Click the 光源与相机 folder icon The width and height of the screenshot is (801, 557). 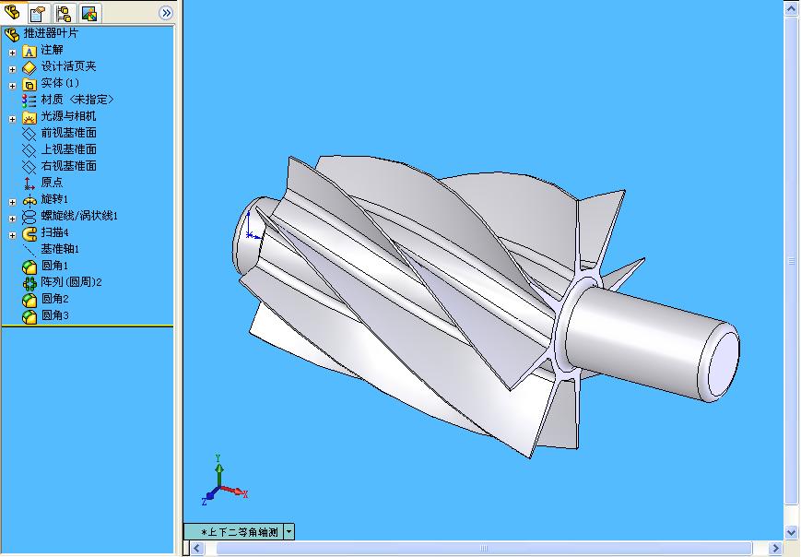[29, 117]
